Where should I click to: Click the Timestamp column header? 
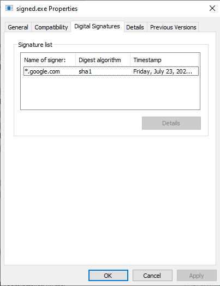pyautogui.click(x=164, y=60)
